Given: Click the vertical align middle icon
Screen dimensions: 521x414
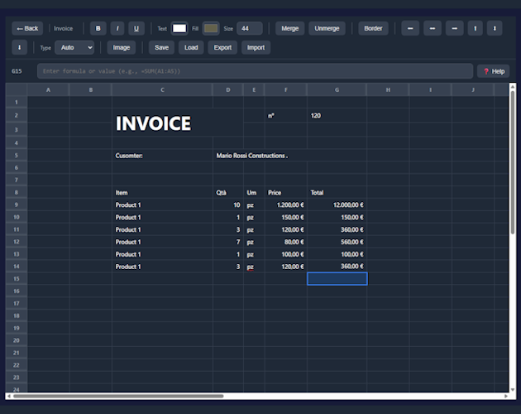Looking at the screenshot, I should click(x=495, y=28).
